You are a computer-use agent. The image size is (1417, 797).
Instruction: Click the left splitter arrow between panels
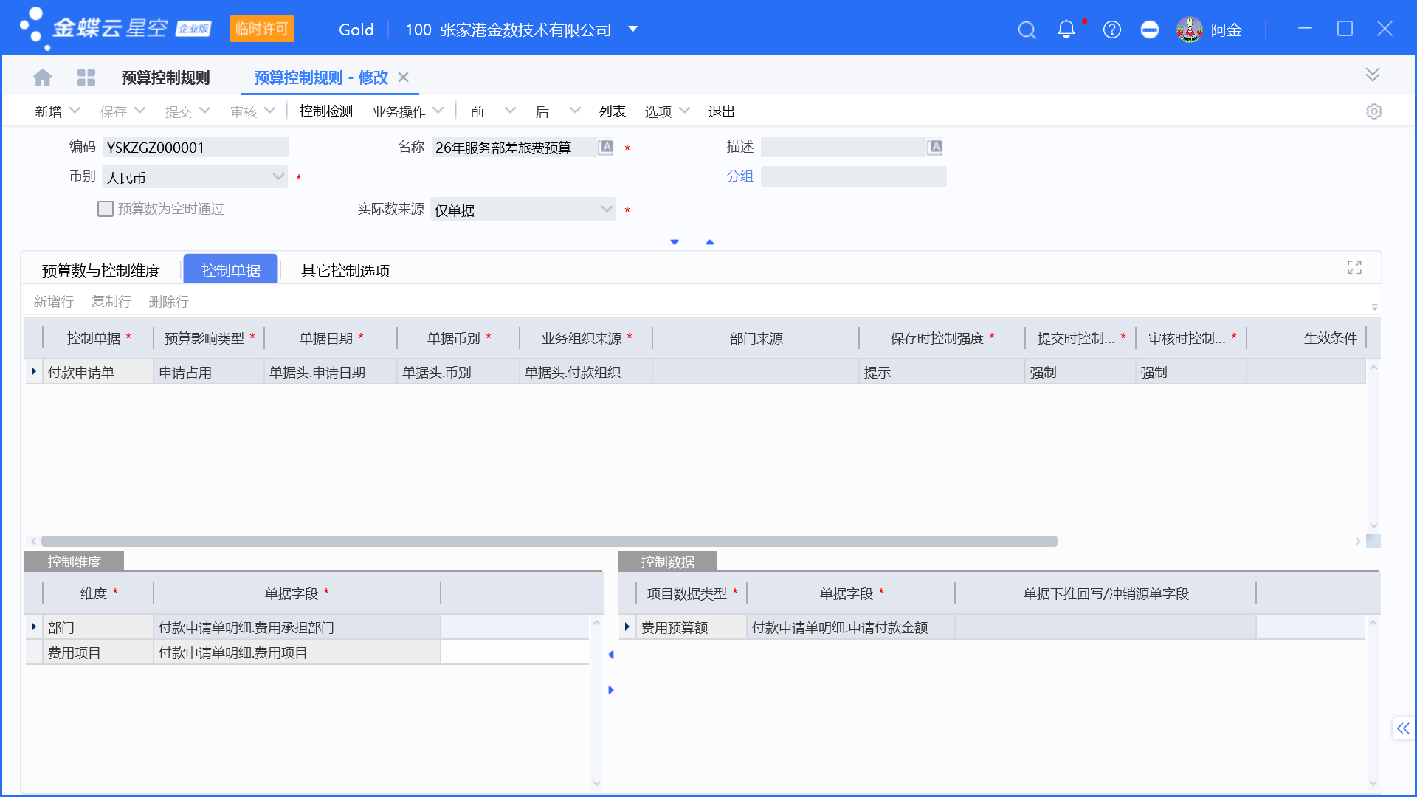coord(611,655)
